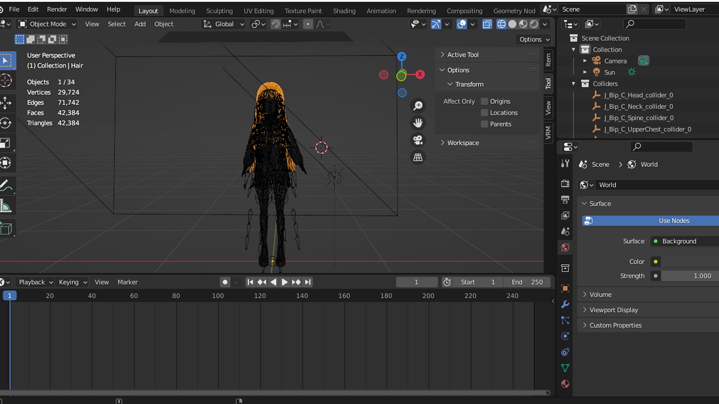The width and height of the screenshot is (719, 404).
Task: Open the Render menu
Action: 57,9
